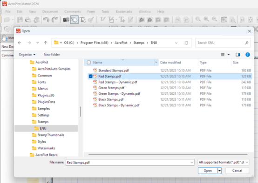Sort files by Date modified column
258x183 pixels.
(170, 63)
